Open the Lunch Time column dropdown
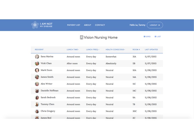Screen dimensions: 194x138 click(x=73, y=49)
